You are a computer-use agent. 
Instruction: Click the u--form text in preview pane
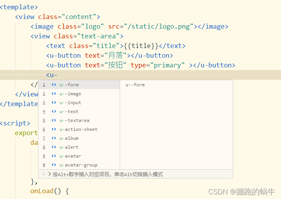(x=135, y=85)
